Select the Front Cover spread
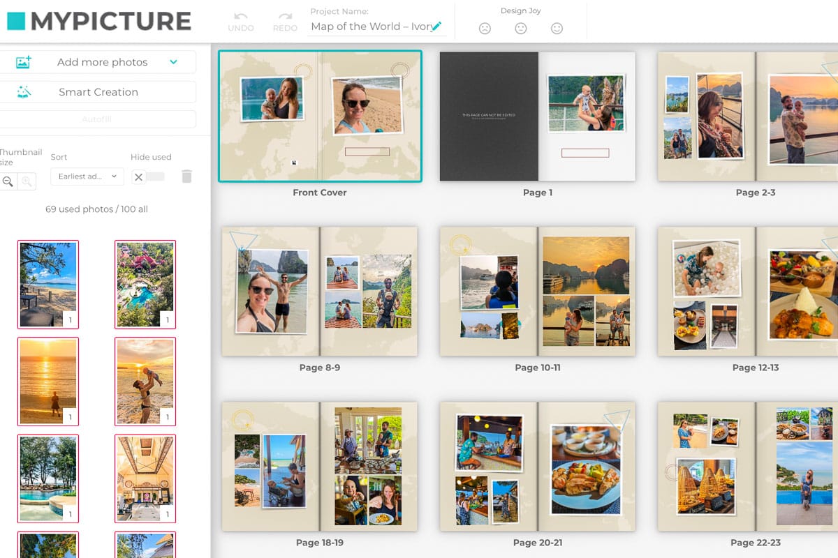 320,116
